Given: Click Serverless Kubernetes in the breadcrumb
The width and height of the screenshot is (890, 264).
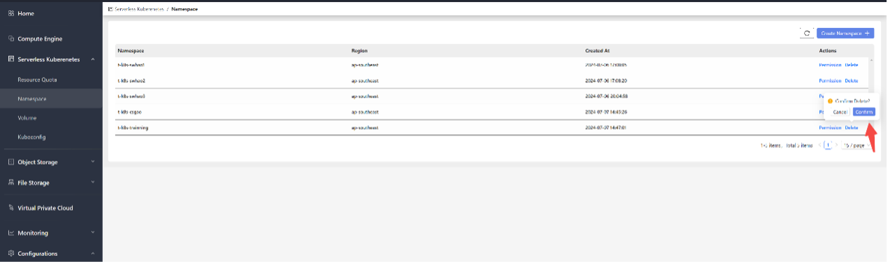Looking at the screenshot, I should pyautogui.click(x=139, y=9).
